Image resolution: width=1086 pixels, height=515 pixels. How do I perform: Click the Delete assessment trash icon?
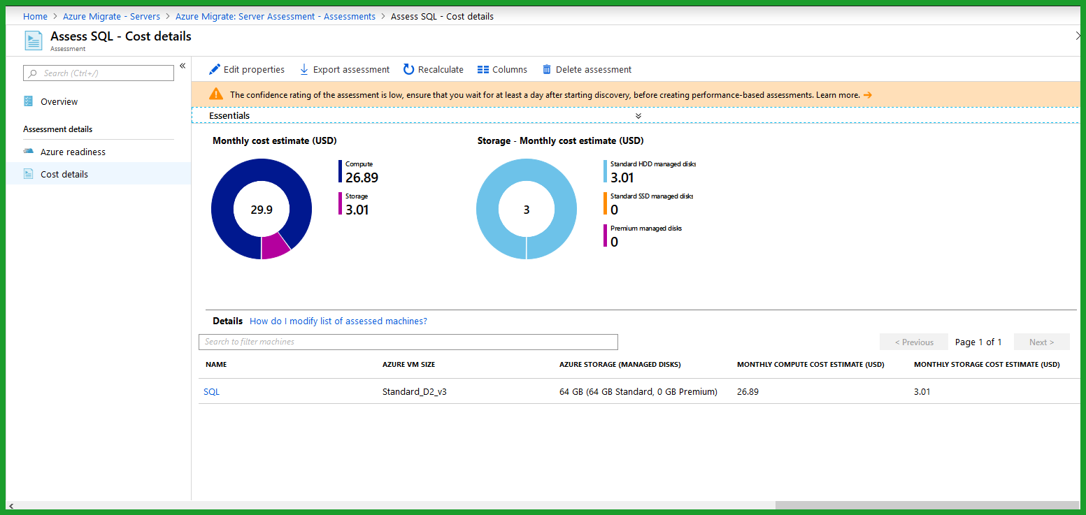point(547,69)
